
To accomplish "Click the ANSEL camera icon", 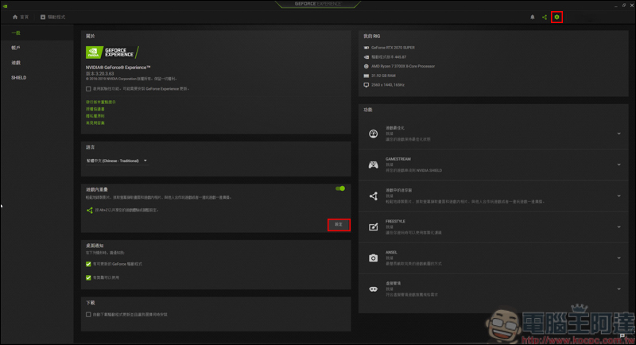I will [x=373, y=258].
